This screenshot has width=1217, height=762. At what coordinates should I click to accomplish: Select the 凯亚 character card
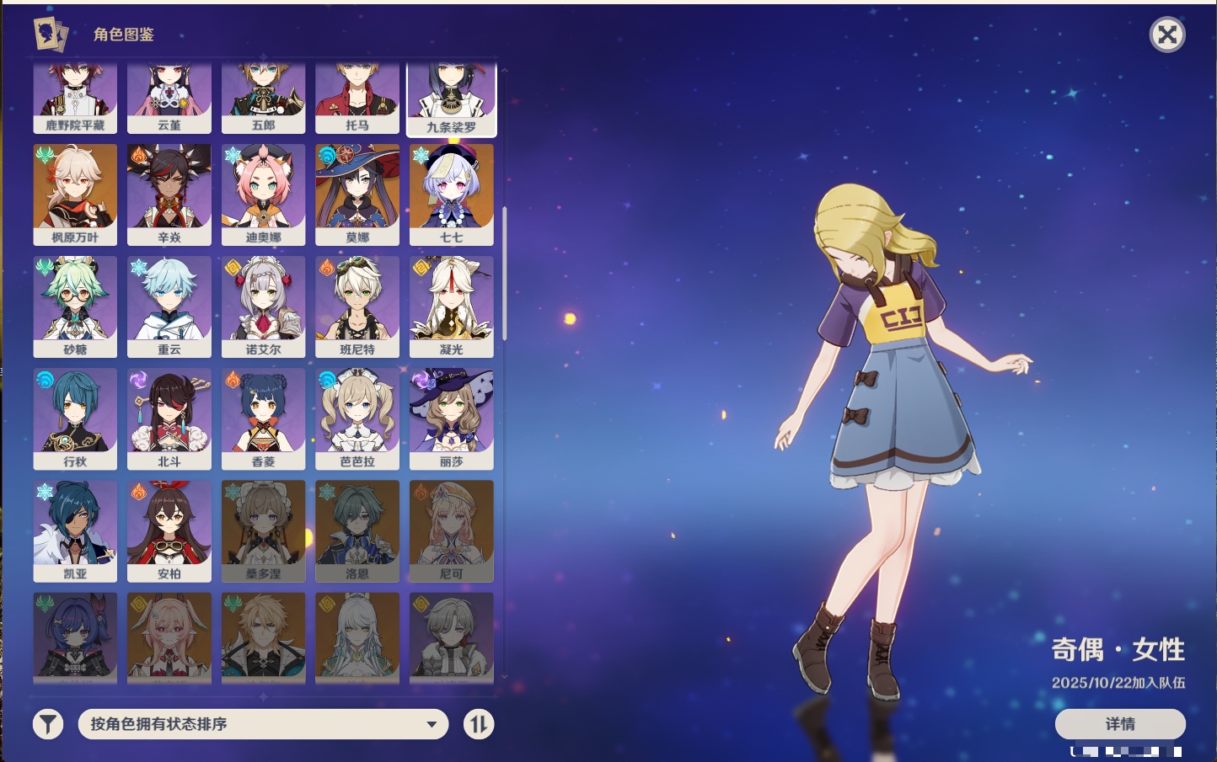[75, 531]
